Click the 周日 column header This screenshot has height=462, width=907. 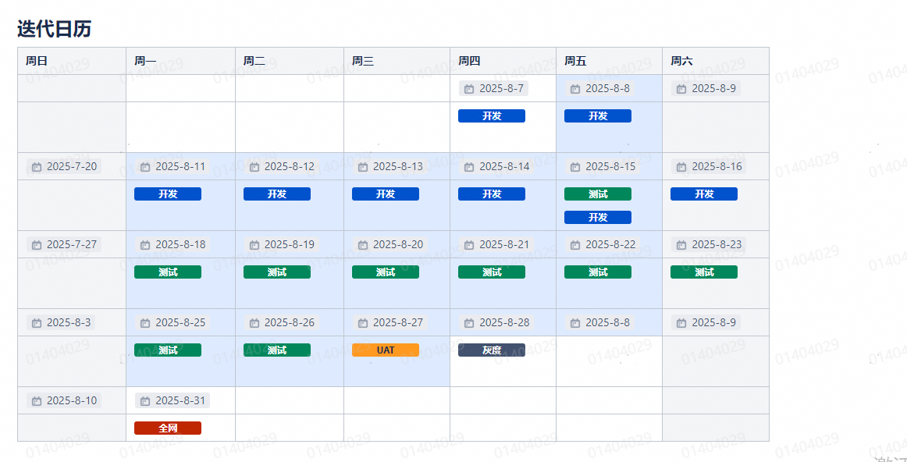[x=37, y=61]
